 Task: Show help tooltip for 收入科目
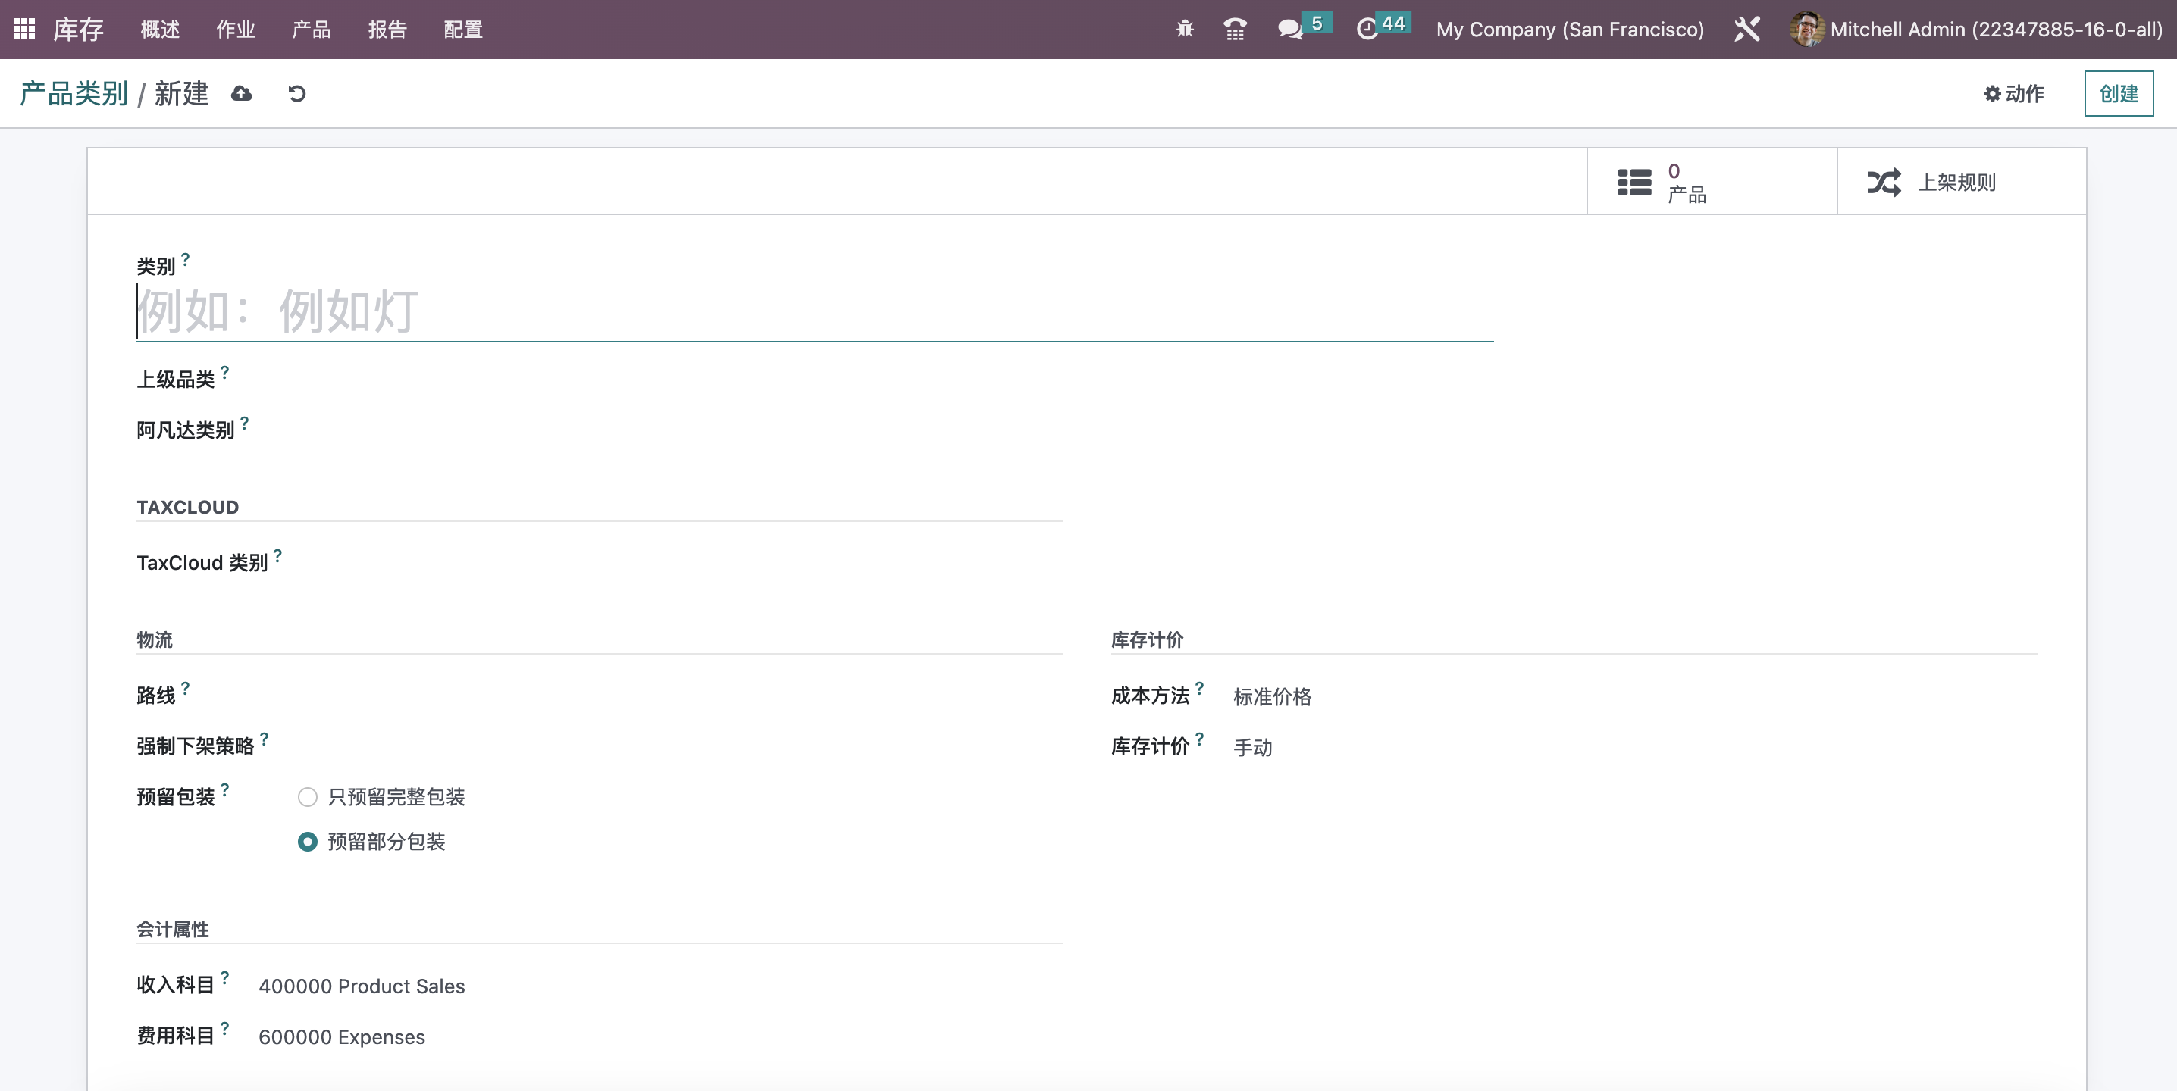[x=225, y=977]
